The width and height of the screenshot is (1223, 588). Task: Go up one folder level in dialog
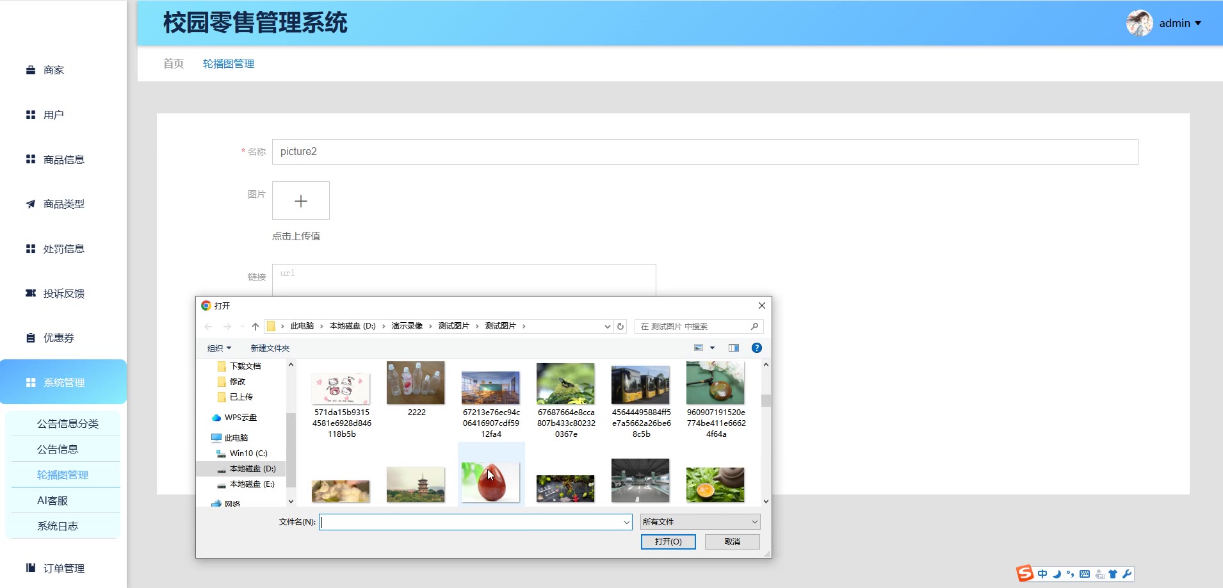255,327
